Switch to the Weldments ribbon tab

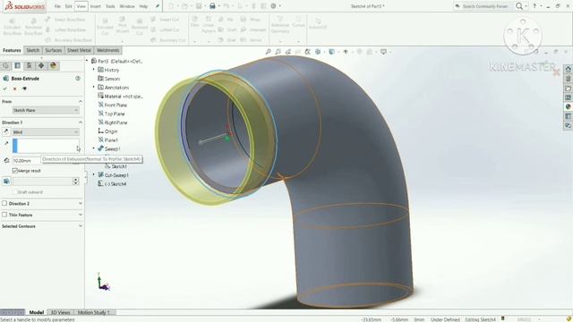pos(107,50)
